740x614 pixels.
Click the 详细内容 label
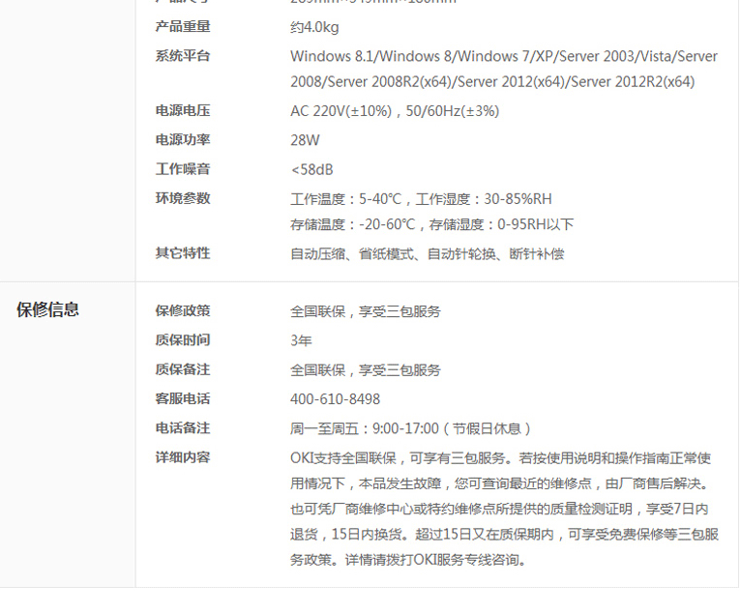click(x=182, y=456)
